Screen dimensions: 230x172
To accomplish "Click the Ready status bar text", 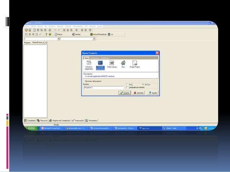I will click(56, 125).
